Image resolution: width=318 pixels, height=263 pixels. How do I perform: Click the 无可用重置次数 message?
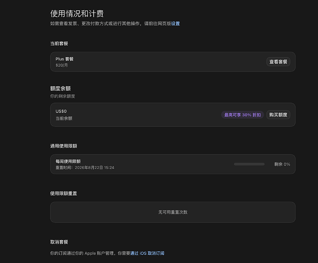(x=173, y=212)
